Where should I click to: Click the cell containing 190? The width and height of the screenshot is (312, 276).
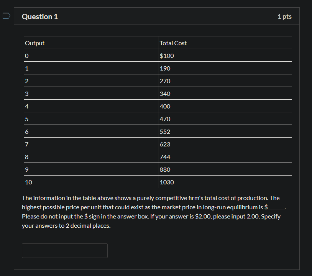point(164,68)
